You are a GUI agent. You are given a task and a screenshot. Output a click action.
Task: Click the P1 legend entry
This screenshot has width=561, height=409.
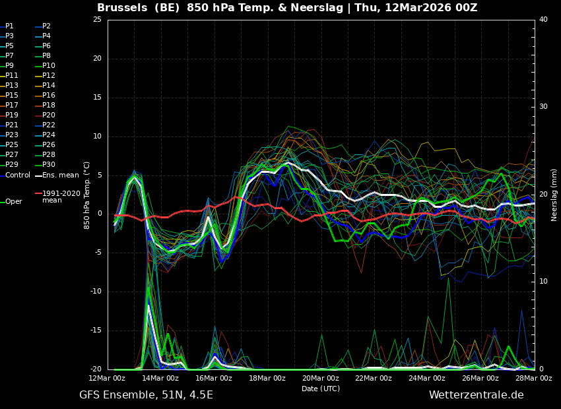(x=9, y=26)
